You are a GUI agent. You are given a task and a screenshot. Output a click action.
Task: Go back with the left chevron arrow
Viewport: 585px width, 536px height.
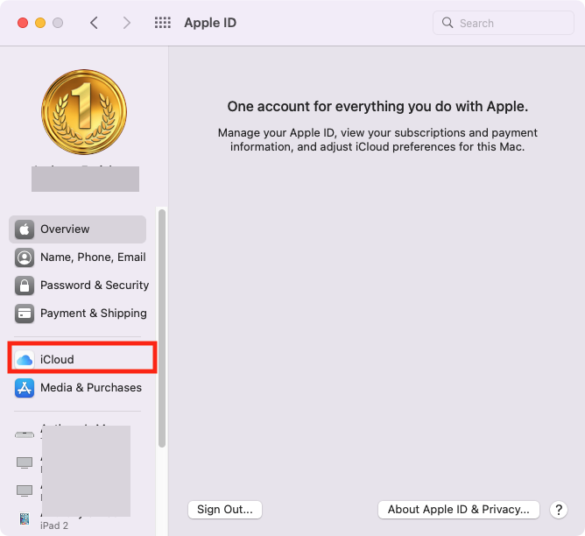(94, 23)
